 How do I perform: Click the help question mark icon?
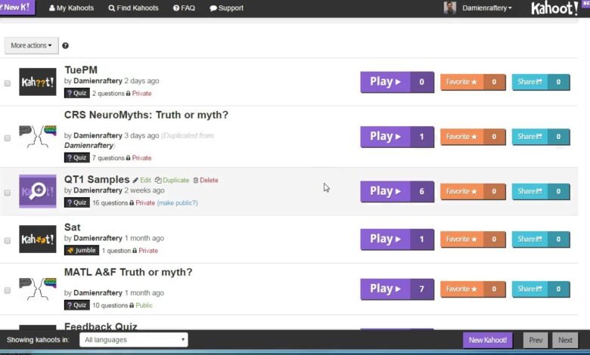pos(65,46)
